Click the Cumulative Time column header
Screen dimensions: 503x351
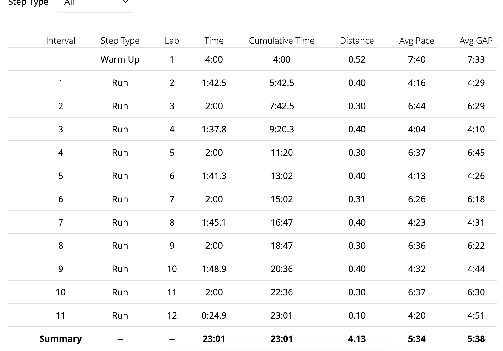point(281,41)
